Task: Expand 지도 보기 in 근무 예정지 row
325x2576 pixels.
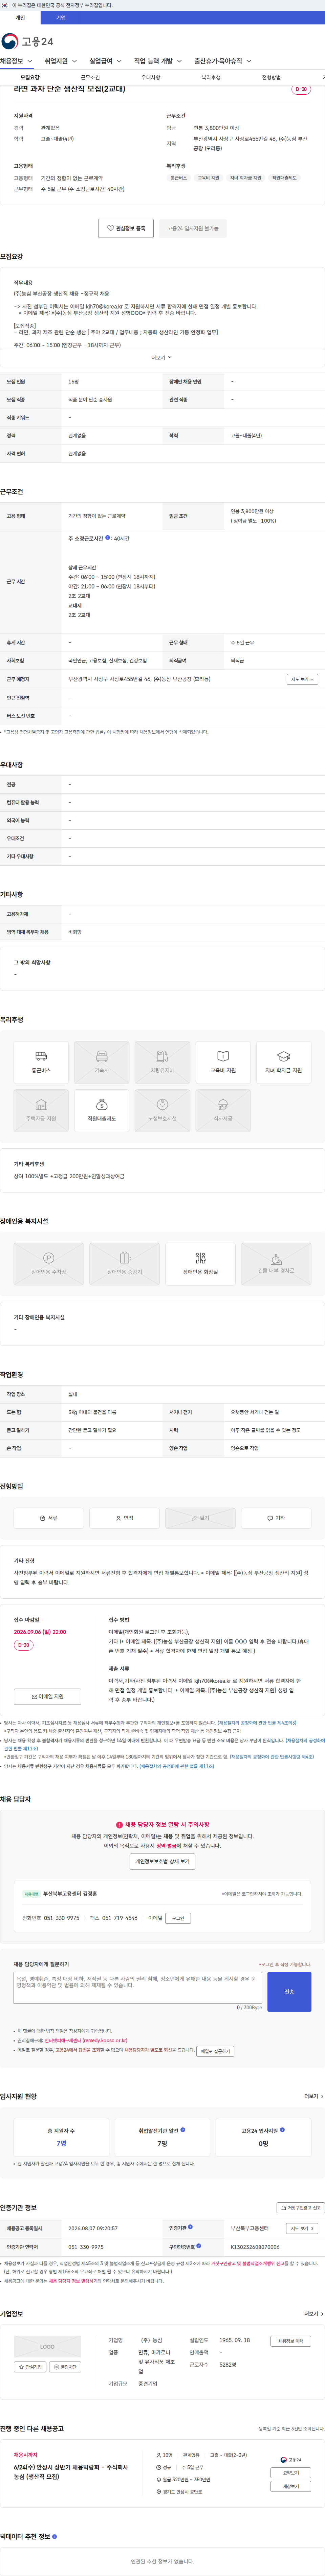Action: [302, 679]
